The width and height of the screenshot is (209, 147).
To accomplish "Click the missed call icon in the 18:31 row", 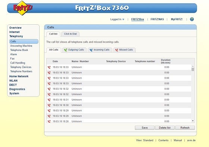I will tap(49, 100).
